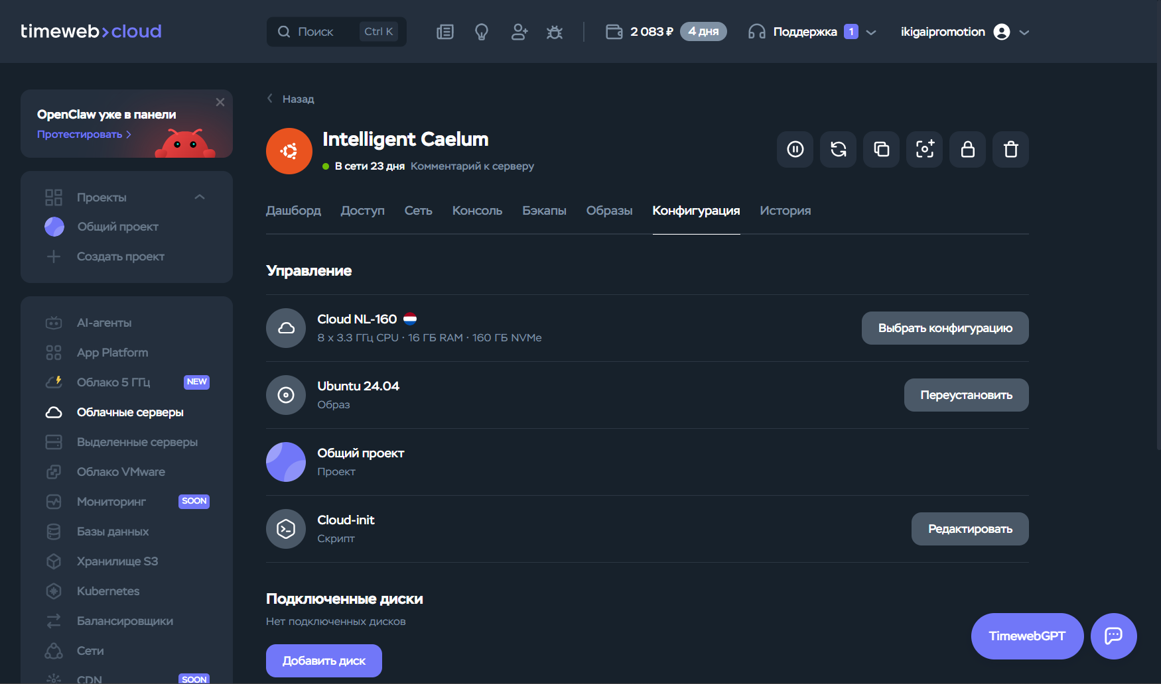Image resolution: width=1161 pixels, height=684 pixels.
Task: Switch to the Доступ tab
Action: point(363,211)
